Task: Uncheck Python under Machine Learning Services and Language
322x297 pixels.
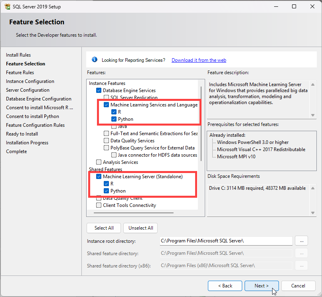Action: click(x=114, y=119)
